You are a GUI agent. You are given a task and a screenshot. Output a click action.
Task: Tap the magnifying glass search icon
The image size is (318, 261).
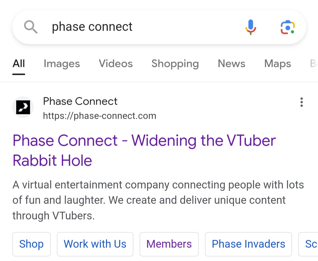tap(31, 27)
